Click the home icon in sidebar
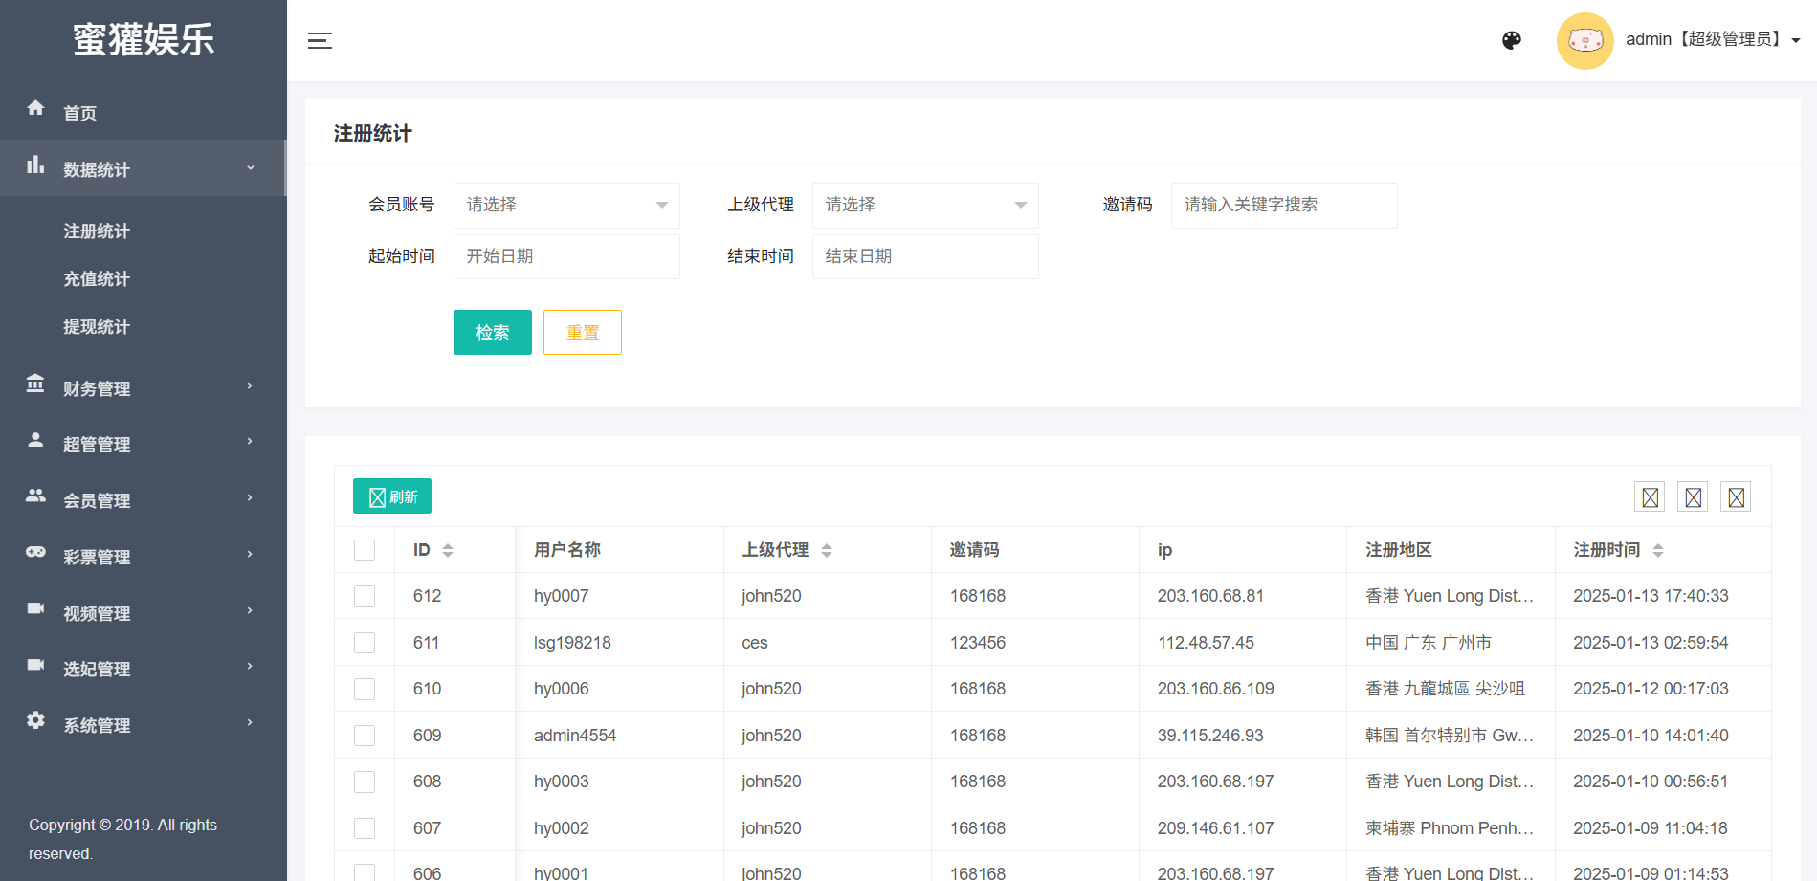This screenshot has width=1817, height=881. 35,108
